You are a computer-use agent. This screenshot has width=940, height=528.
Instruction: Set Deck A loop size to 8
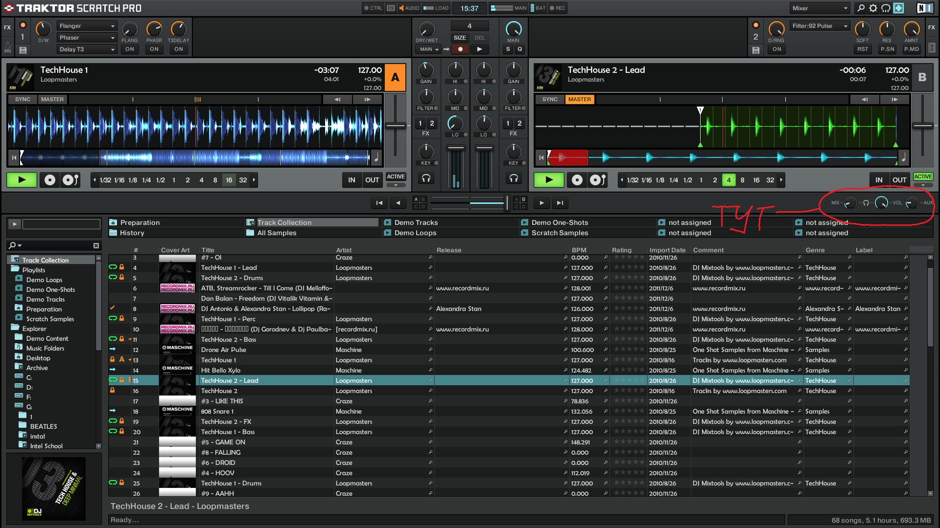coord(215,180)
